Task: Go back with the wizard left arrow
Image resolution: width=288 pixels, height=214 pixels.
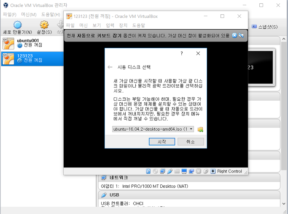Action: point(110,67)
